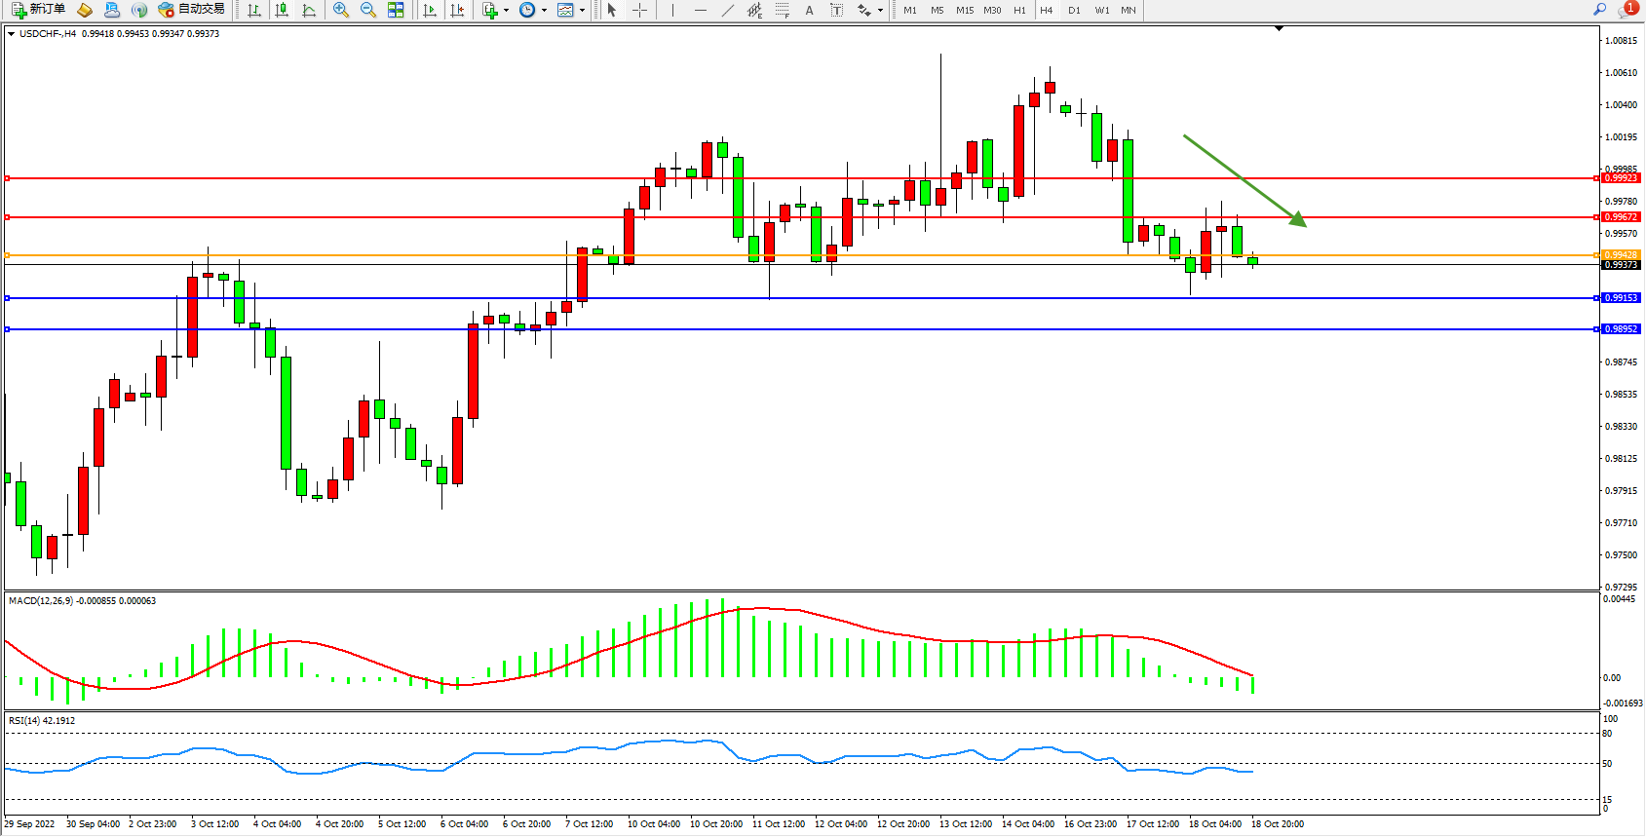Image resolution: width=1646 pixels, height=837 pixels.
Task: Toggle the chart auto scroll button
Action: (429, 10)
